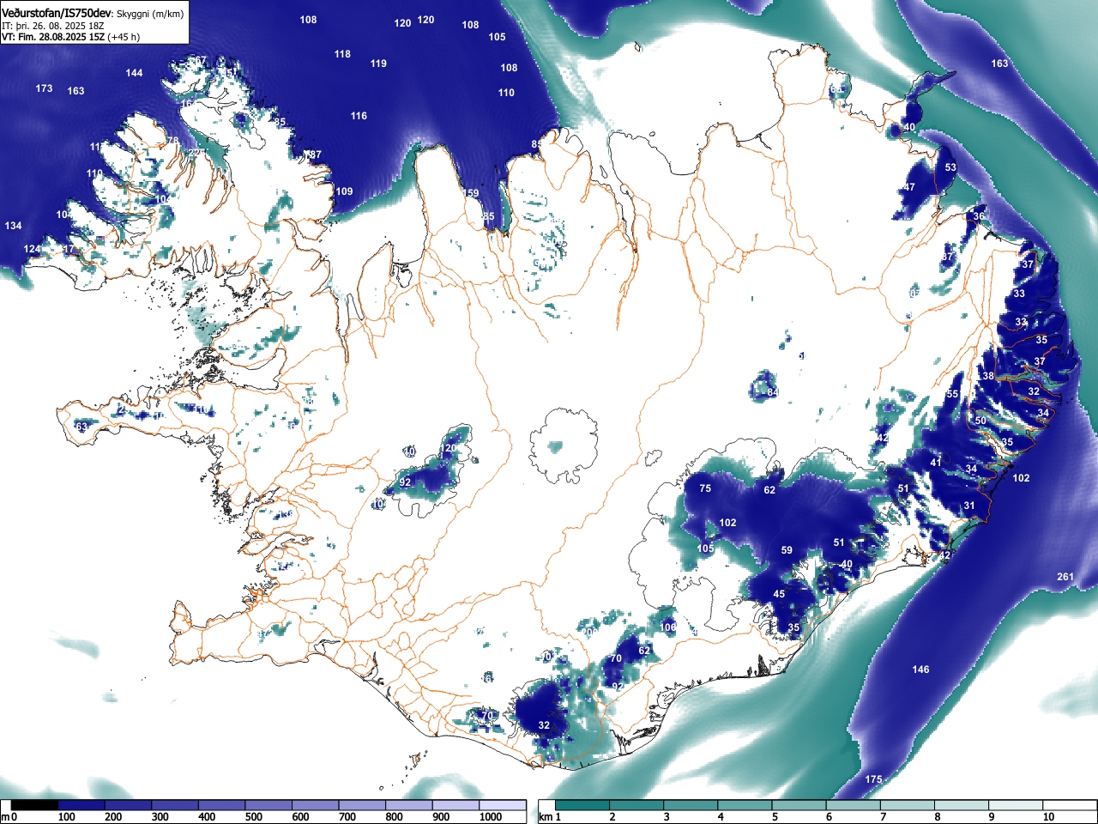Click the 261 visibility value offshore east

point(1065,577)
